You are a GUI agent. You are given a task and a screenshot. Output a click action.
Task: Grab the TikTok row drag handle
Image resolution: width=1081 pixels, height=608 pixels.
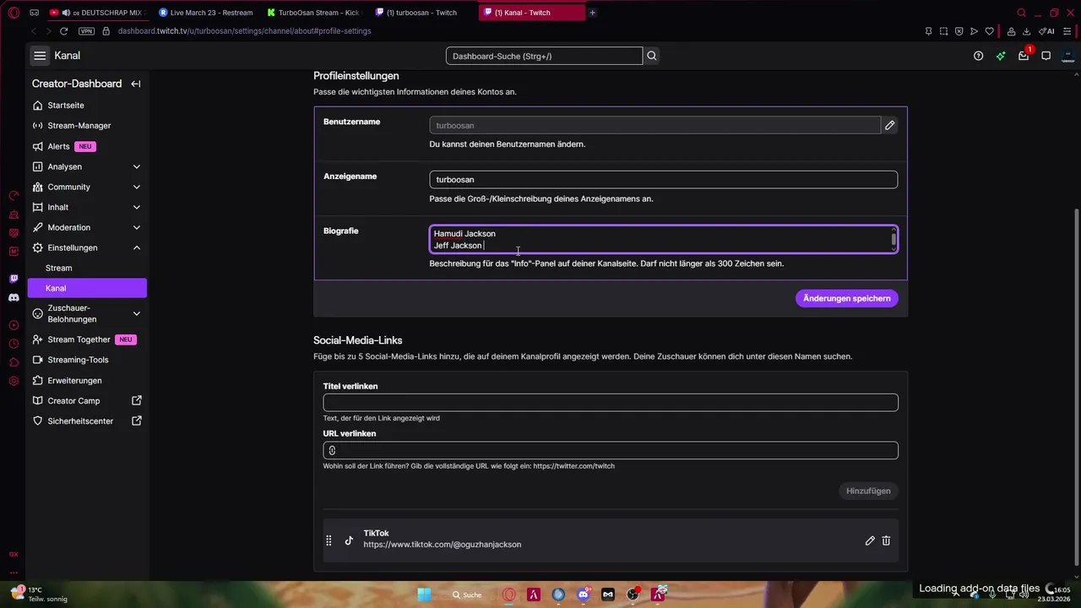[329, 540]
